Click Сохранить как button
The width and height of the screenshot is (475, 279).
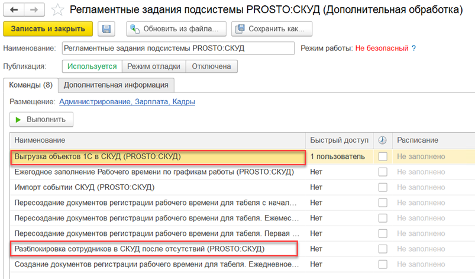[x=272, y=29]
